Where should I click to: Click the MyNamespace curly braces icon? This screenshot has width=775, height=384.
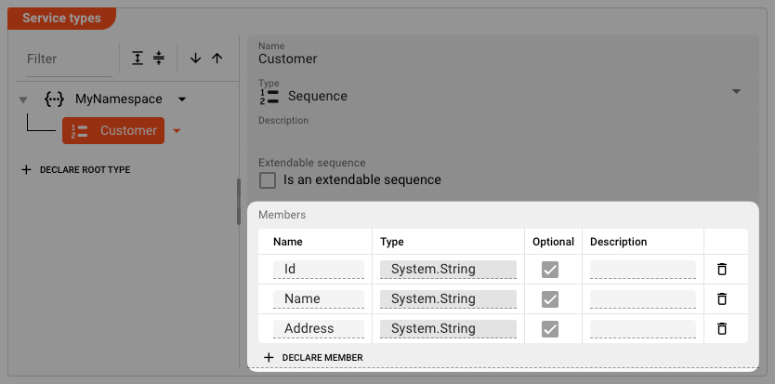coord(55,99)
